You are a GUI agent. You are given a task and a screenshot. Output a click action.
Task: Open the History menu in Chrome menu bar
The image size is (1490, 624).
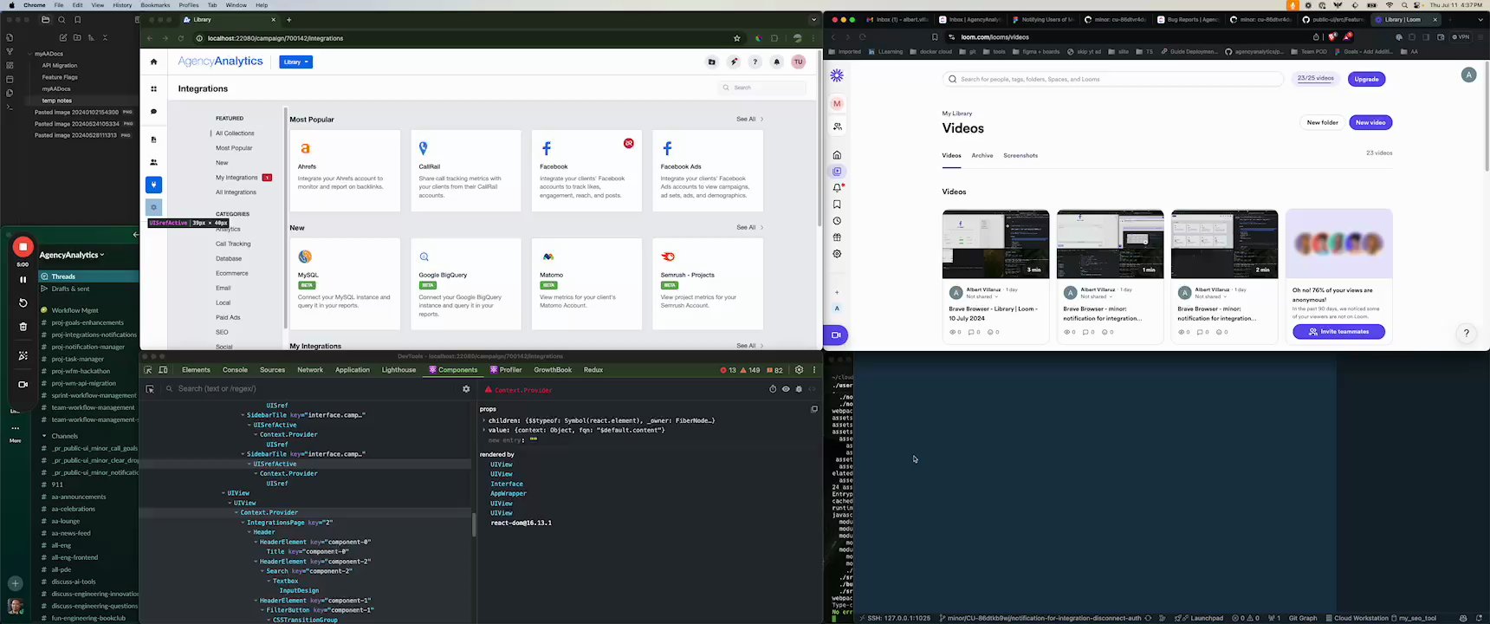(x=122, y=5)
